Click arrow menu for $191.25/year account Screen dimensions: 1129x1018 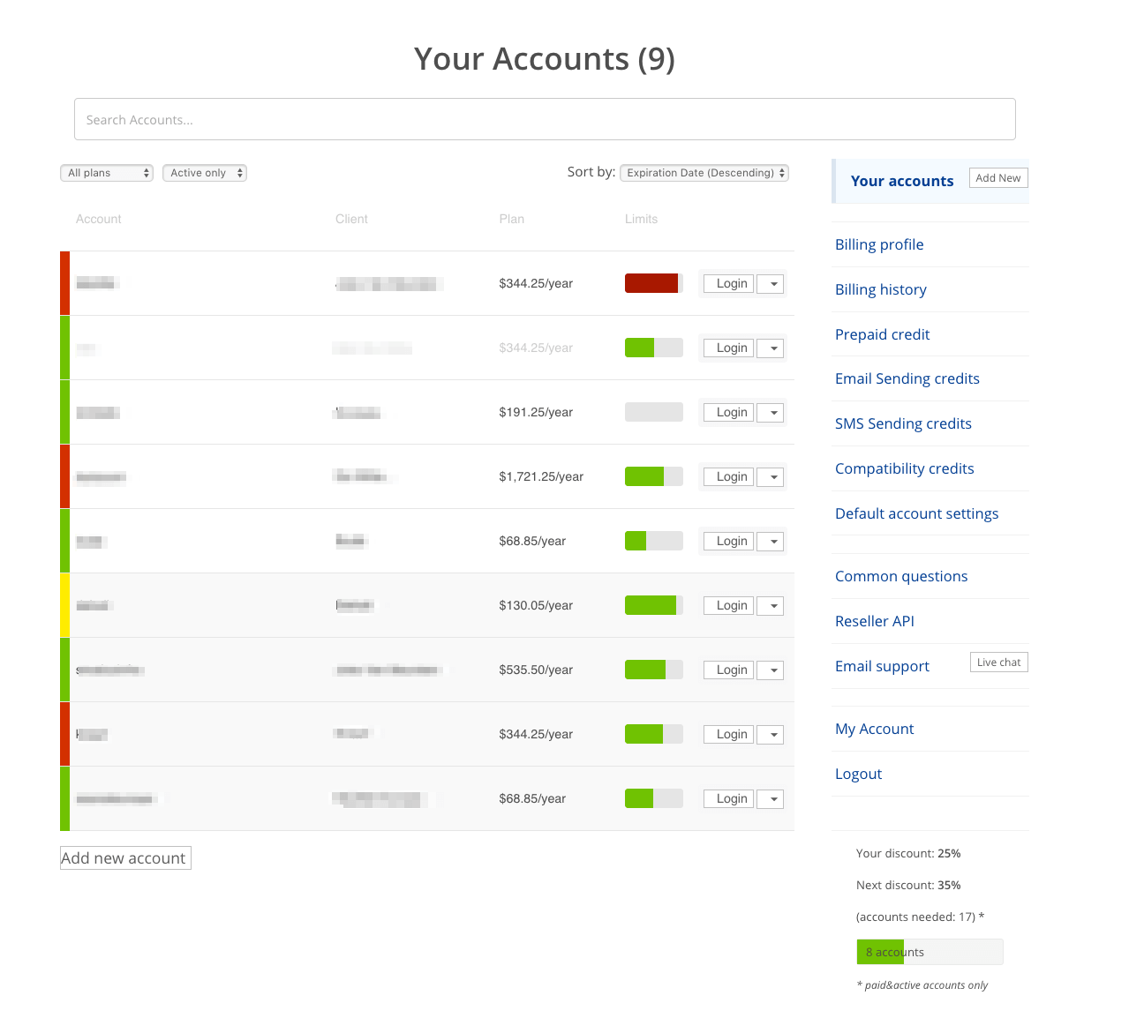coord(771,413)
